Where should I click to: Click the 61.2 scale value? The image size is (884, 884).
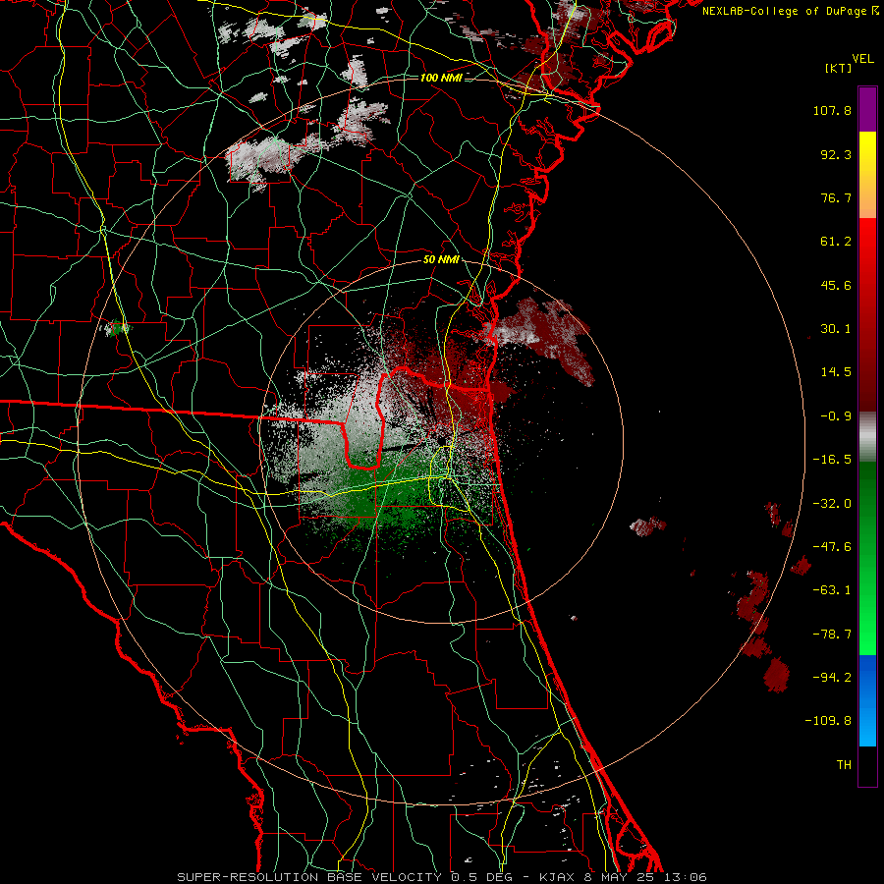pyautogui.click(x=836, y=242)
